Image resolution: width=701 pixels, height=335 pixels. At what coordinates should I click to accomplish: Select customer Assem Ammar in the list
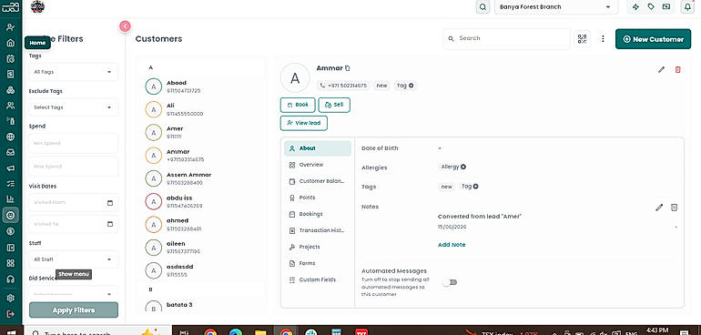click(x=200, y=178)
